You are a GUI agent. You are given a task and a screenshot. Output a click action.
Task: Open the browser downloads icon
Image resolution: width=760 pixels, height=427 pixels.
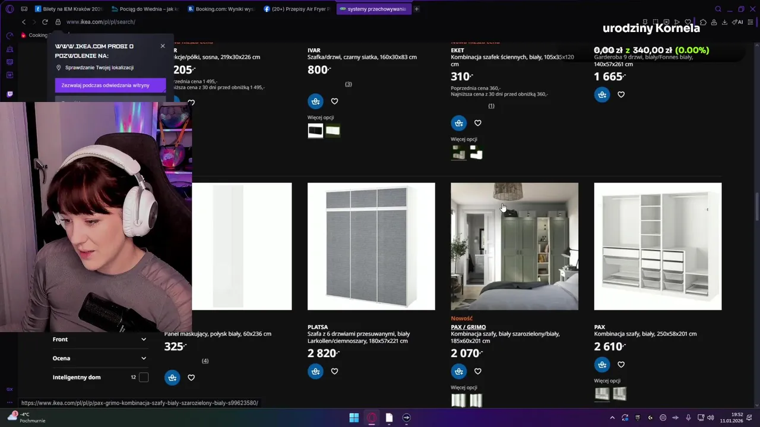[724, 23]
